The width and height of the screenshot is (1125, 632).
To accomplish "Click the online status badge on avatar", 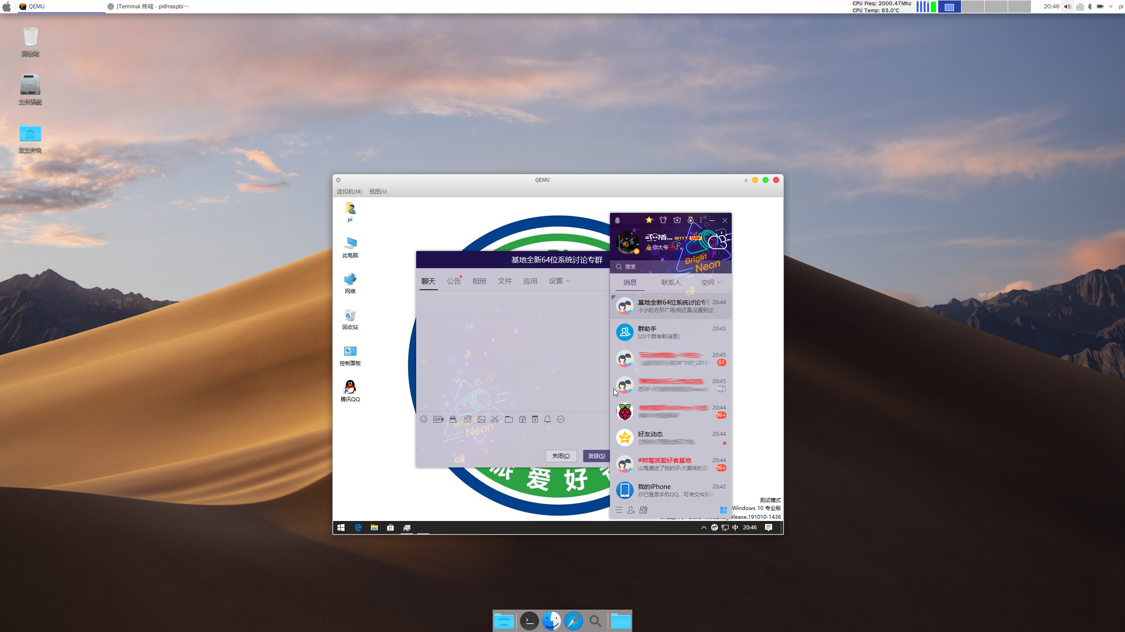I will point(636,251).
